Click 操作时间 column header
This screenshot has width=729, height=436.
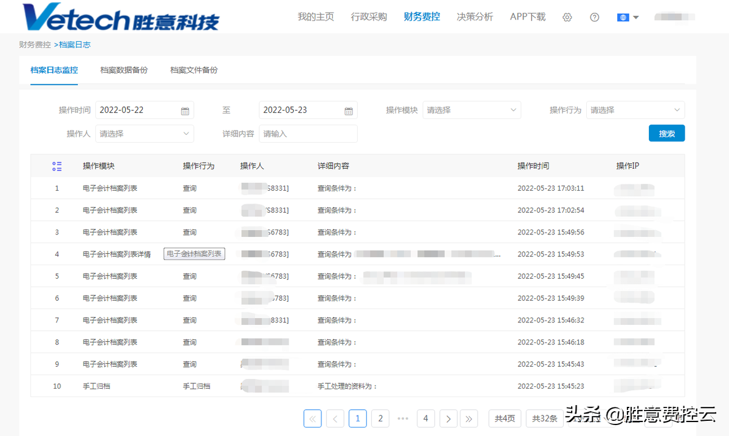point(533,166)
